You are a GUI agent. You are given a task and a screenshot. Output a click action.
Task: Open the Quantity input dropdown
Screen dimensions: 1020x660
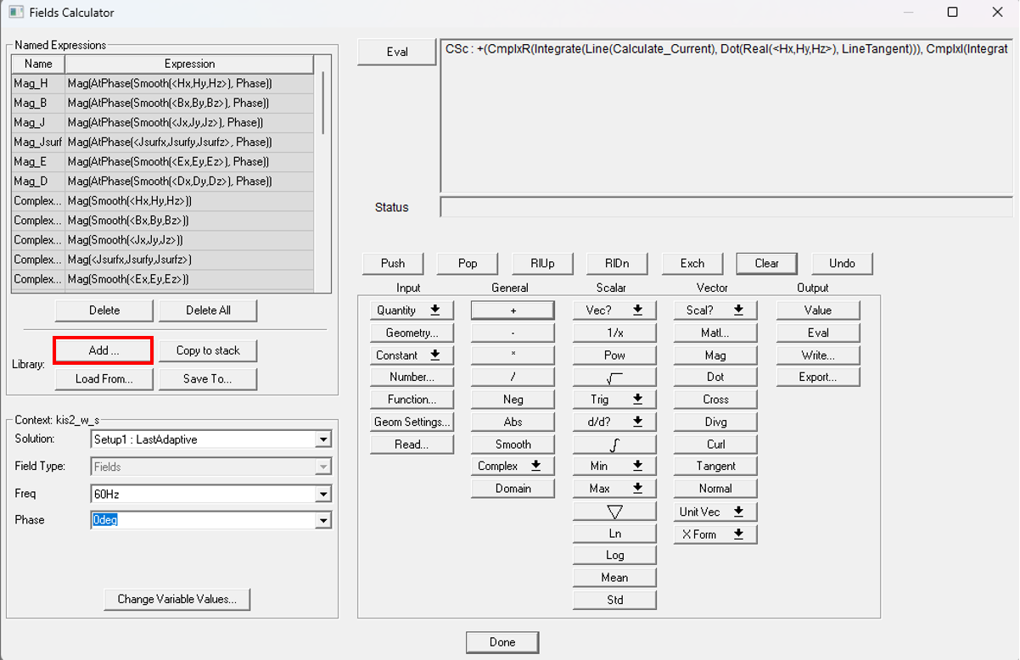pos(412,310)
